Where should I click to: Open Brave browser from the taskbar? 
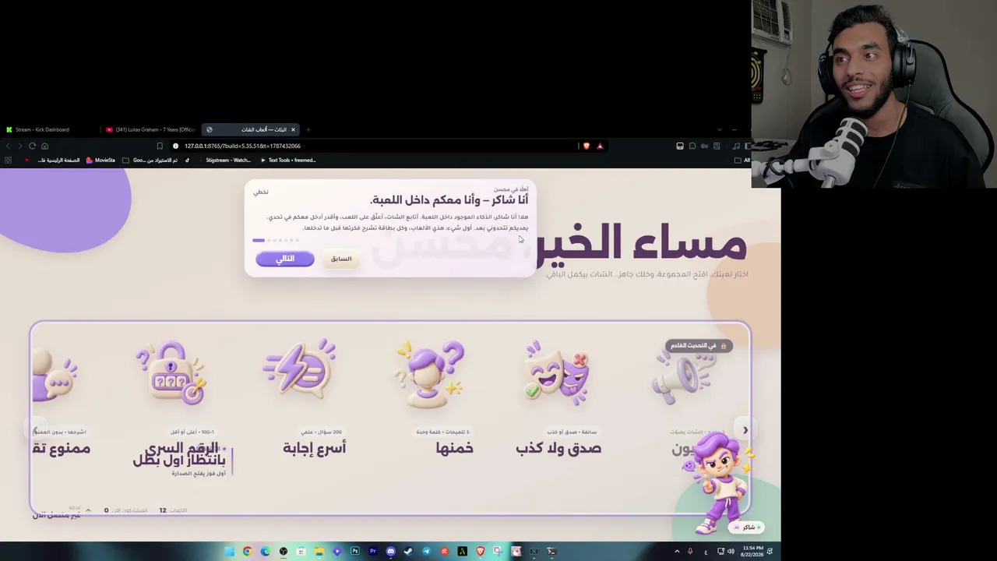click(480, 552)
